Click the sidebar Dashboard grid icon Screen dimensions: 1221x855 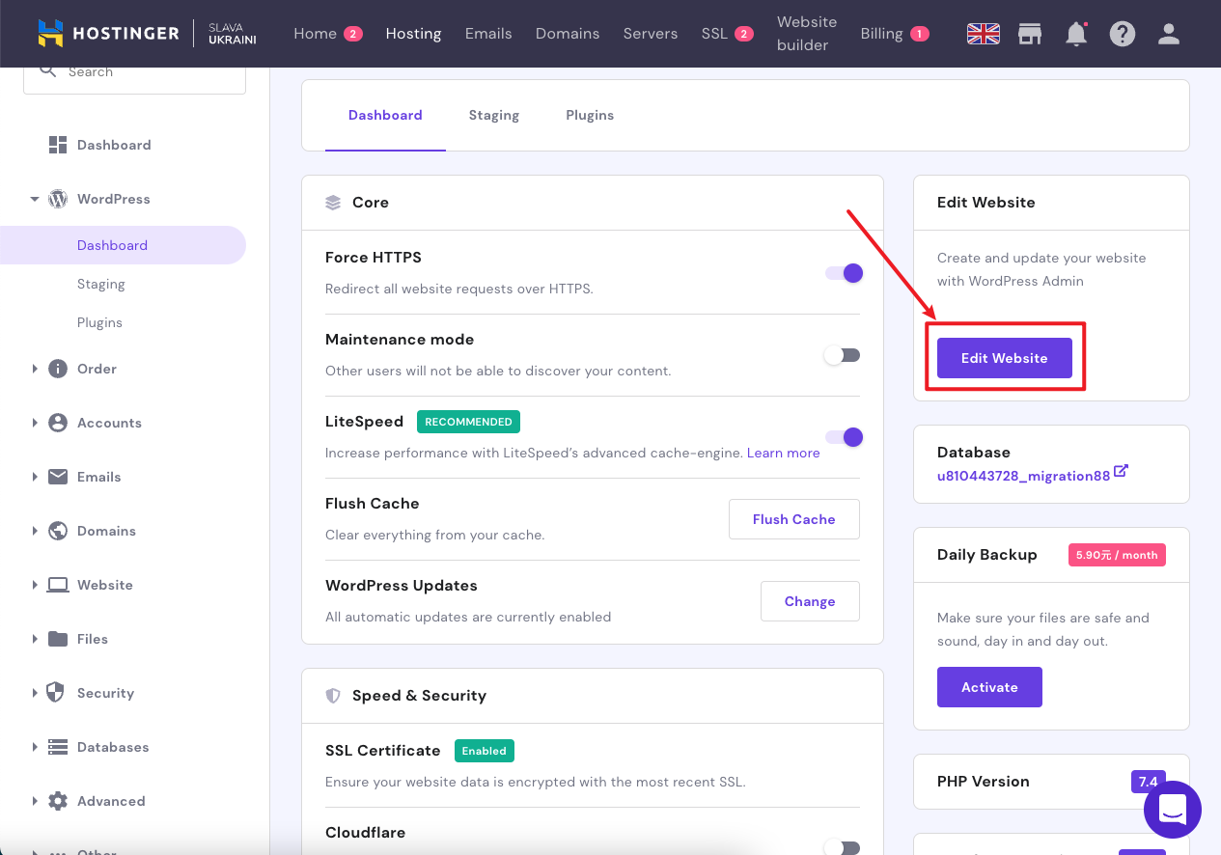pos(58,145)
